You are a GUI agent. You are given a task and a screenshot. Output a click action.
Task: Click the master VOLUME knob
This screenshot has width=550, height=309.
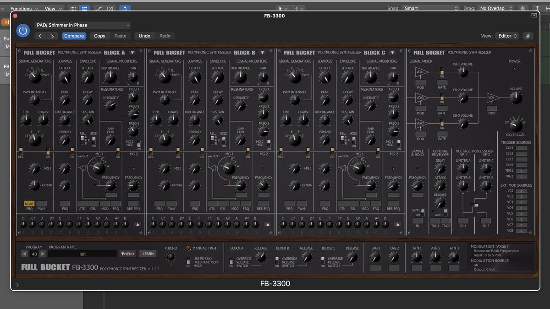(516, 98)
